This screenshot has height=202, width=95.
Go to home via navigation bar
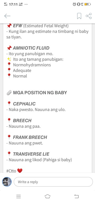(47, 196)
